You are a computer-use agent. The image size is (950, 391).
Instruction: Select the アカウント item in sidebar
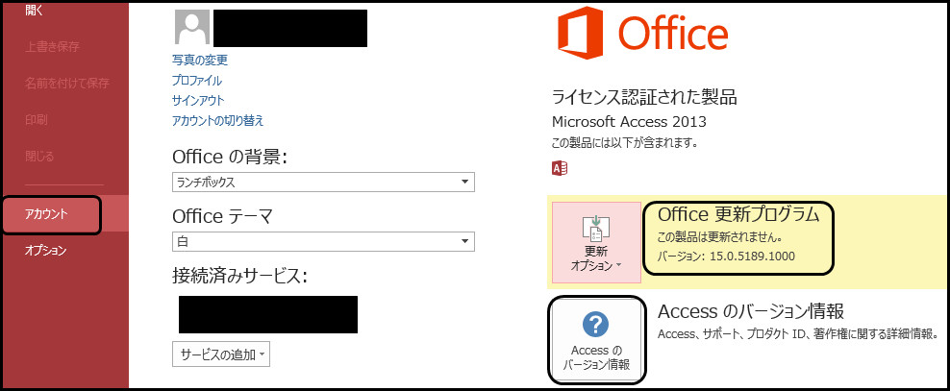tap(51, 213)
